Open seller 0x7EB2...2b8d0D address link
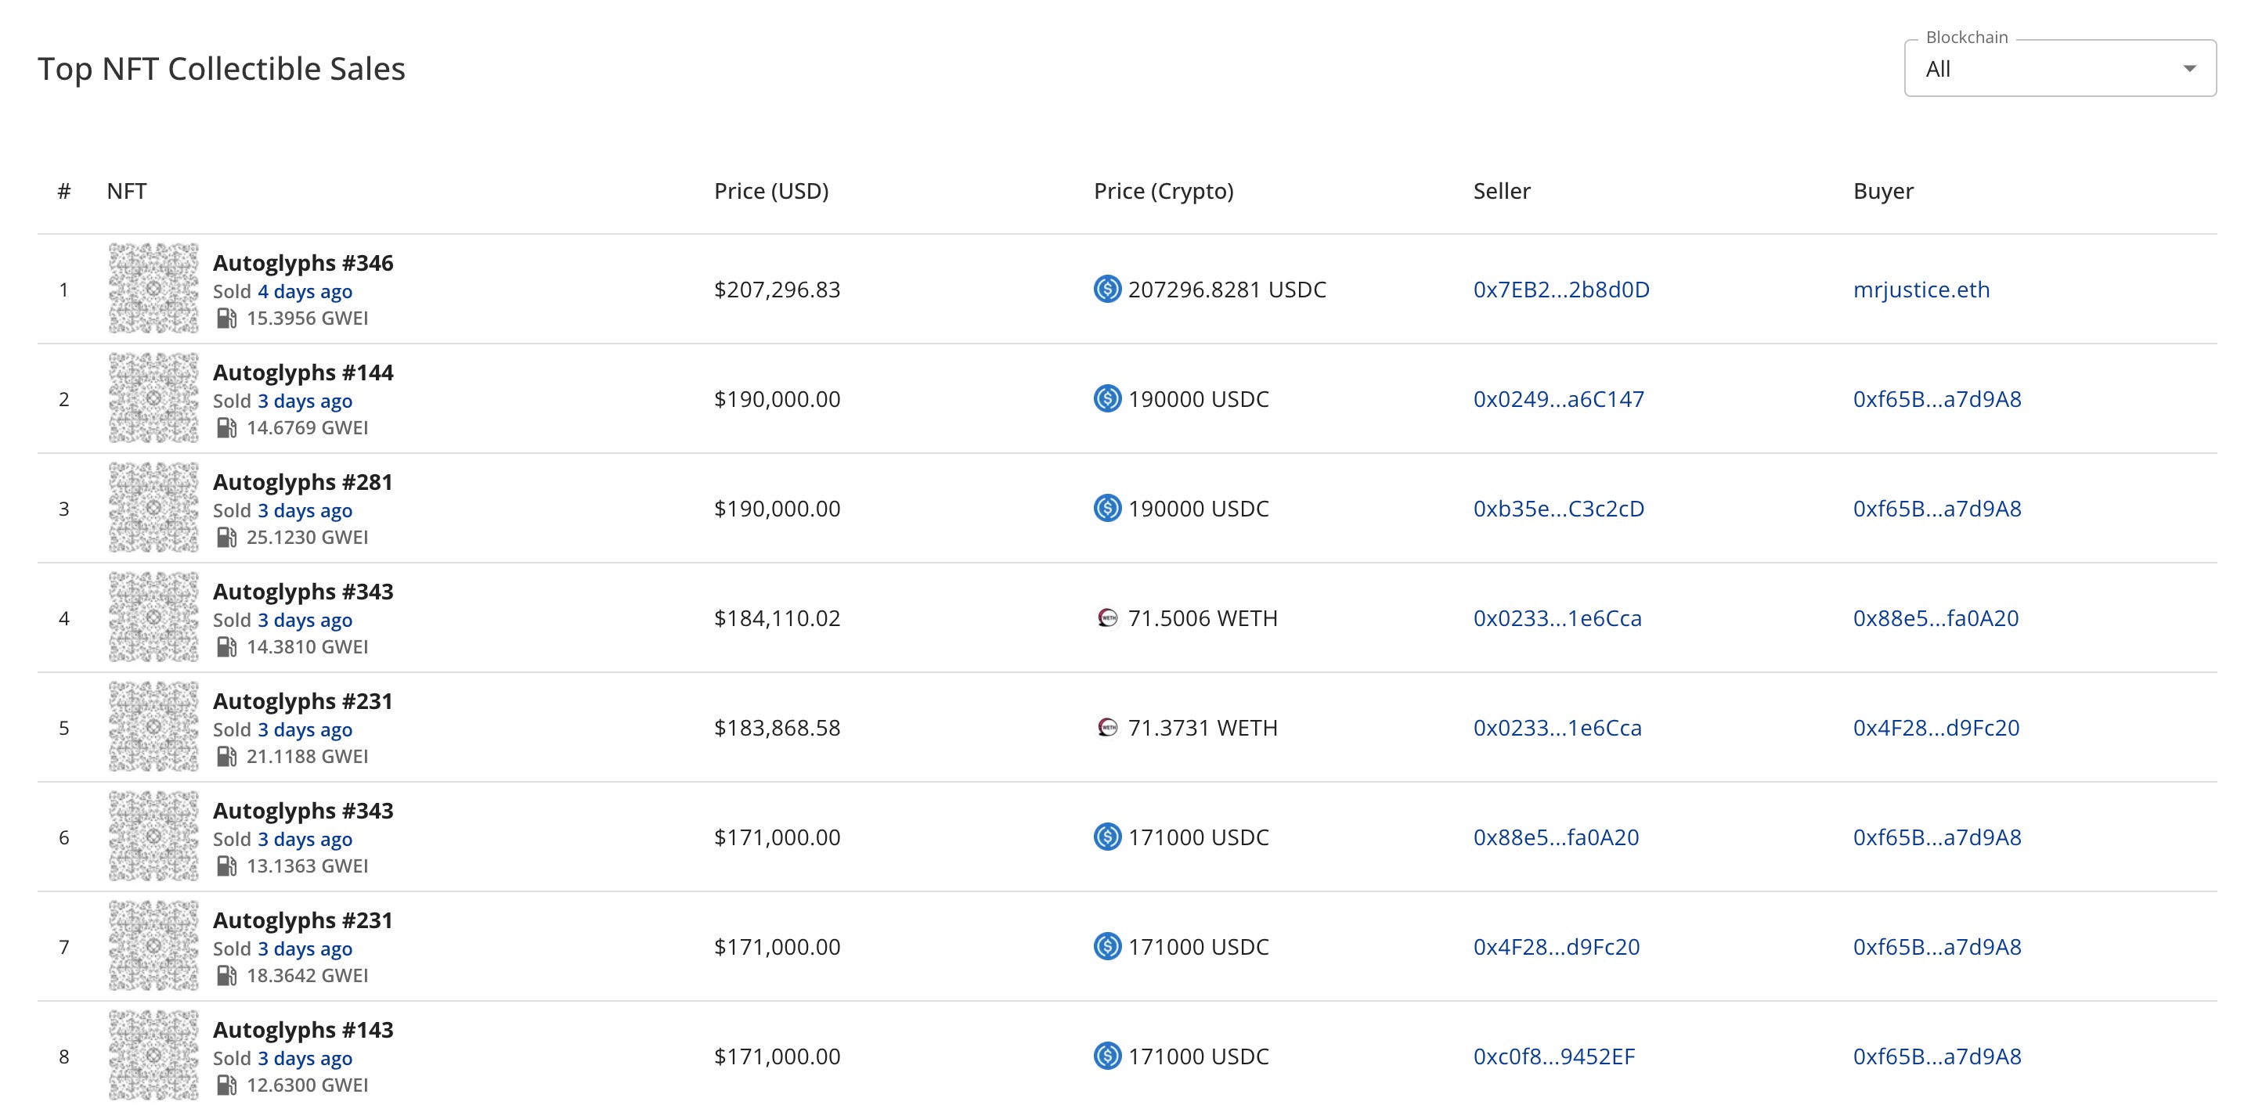2255x1105 pixels. 1560,290
